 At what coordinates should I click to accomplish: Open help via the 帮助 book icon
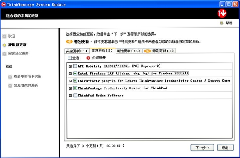click(x=222, y=23)
